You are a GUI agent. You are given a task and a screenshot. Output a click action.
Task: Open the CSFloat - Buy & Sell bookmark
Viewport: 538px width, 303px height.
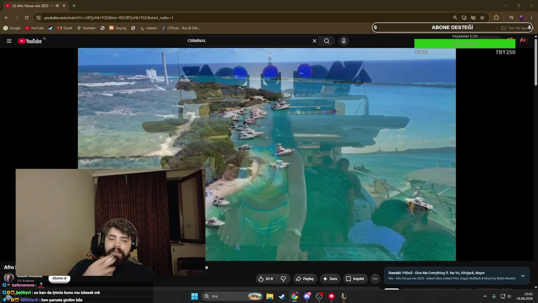180,28
